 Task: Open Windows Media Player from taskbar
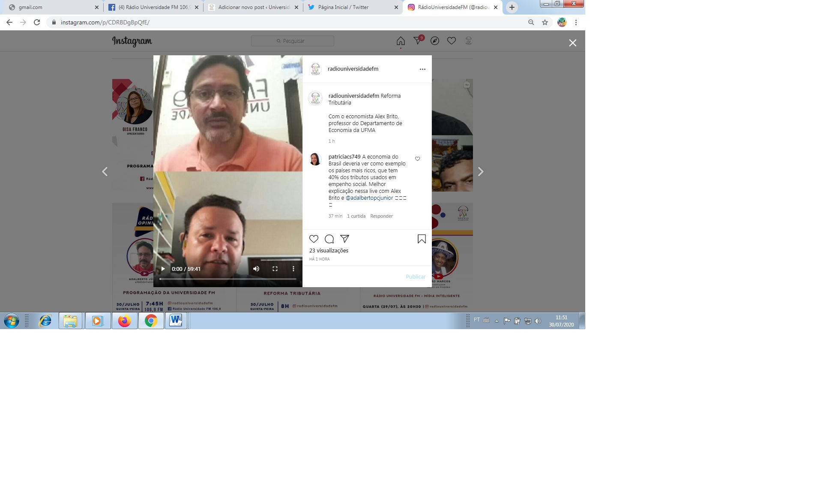[x=98, y=321]
